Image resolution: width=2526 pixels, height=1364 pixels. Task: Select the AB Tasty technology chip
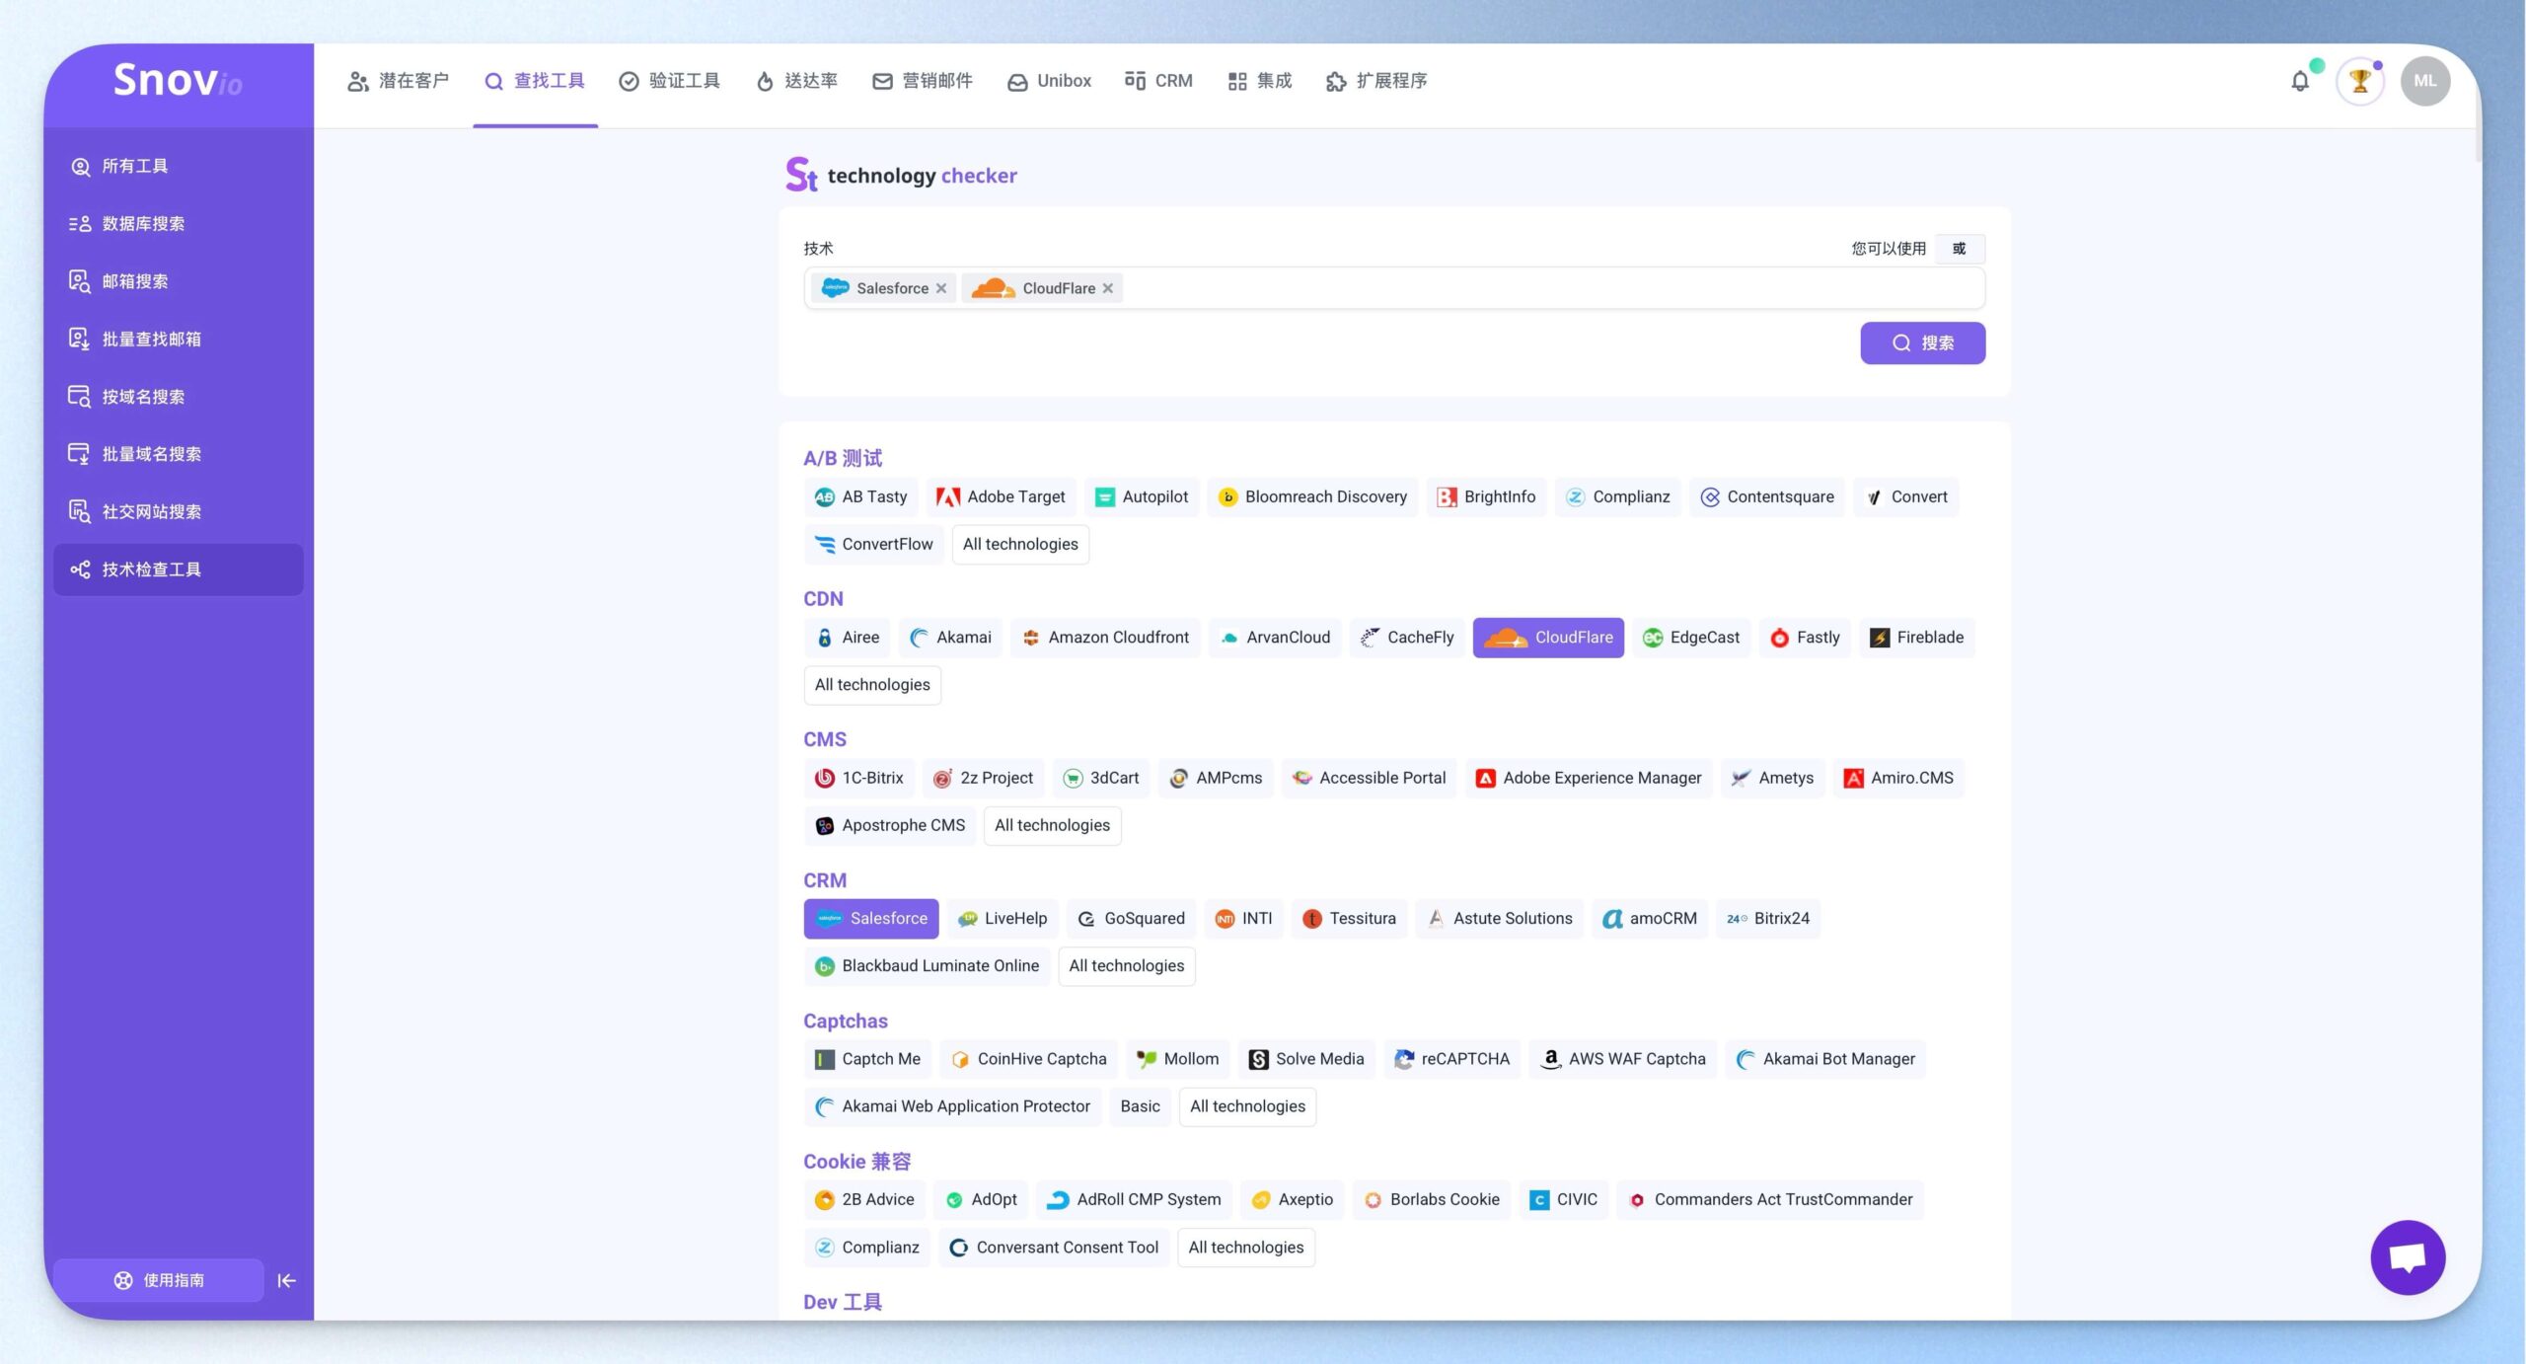click(861, 496)
